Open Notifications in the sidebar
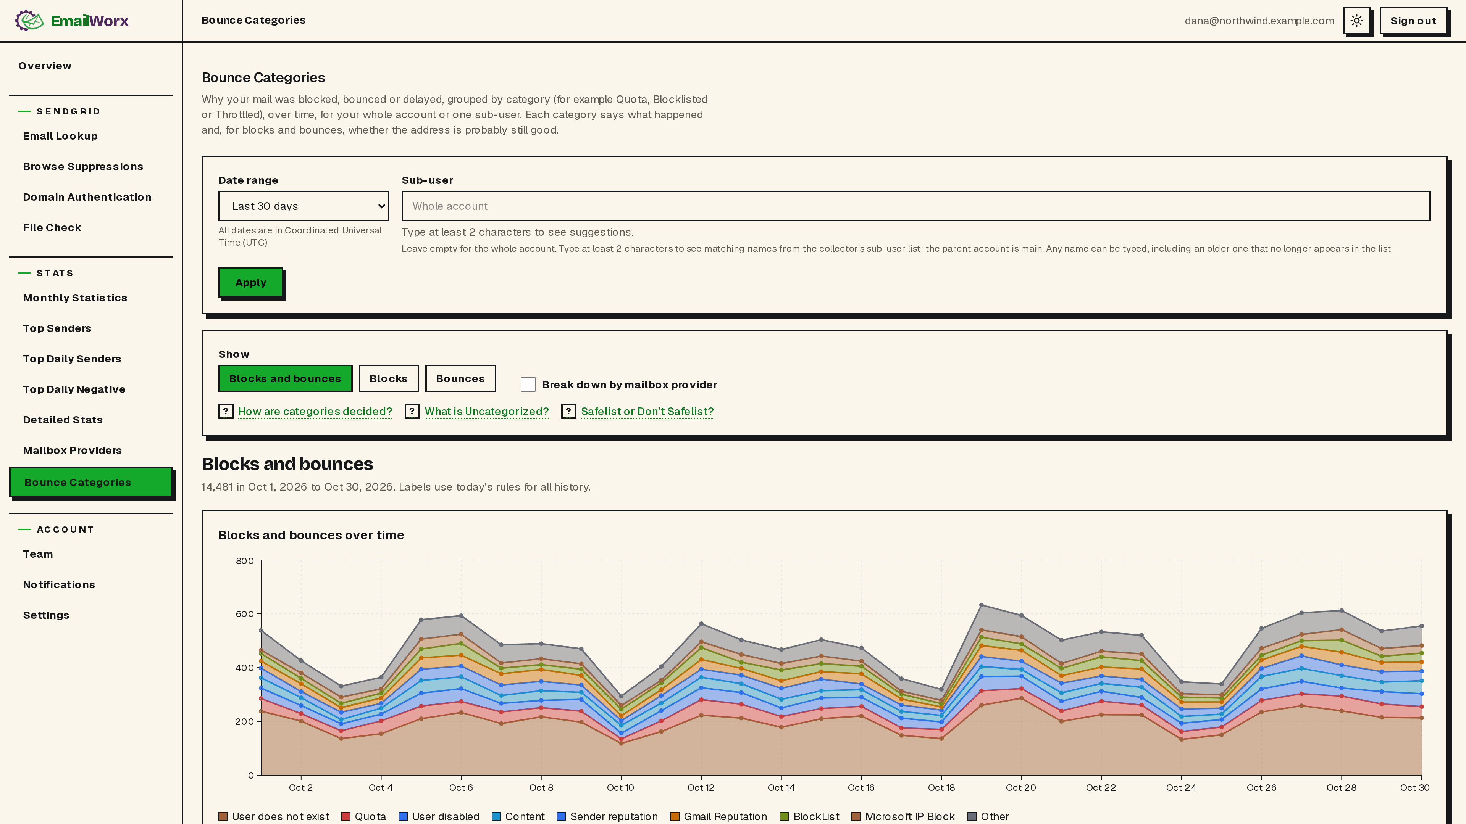 coord(59,584)
